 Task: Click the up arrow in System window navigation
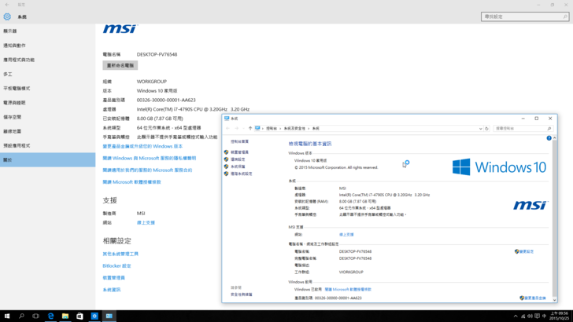[x=250, y=128]
